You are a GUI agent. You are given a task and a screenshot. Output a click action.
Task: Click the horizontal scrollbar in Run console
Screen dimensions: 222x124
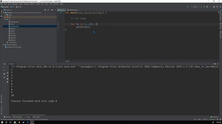pyautogui.click(x=28, y=115)
